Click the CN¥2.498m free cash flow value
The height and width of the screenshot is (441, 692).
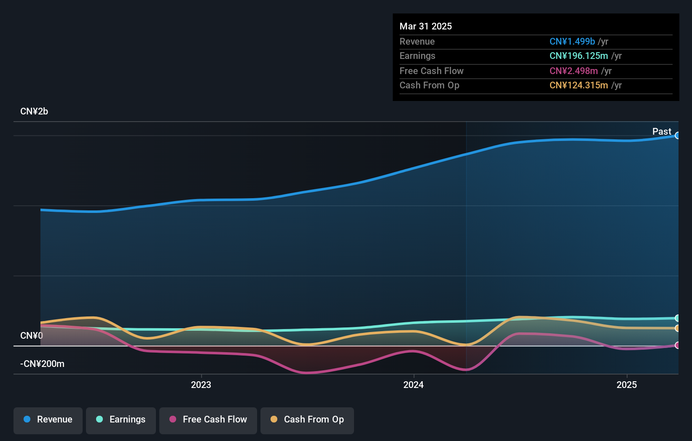pyautogui.click(x=574, y=71)
